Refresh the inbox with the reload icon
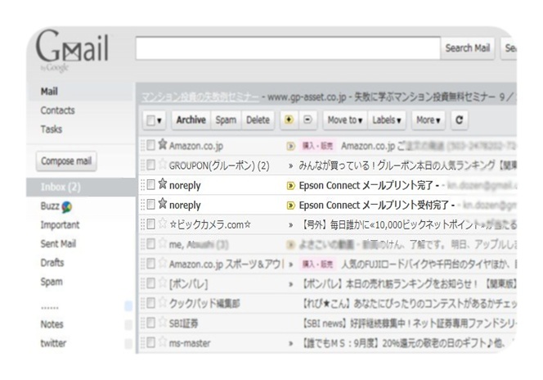The image size is (543, 380). tap(460, 120)
